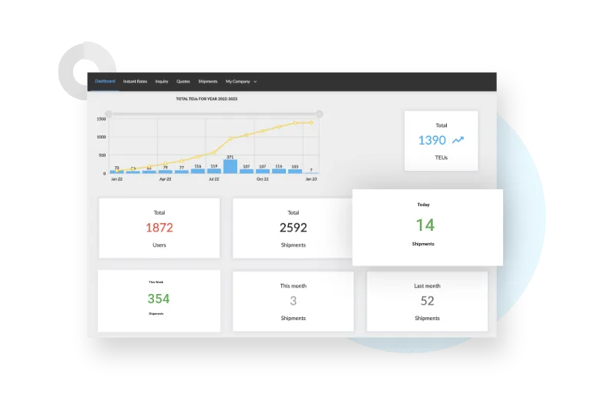Click the tallest bar labeled 371
This screenshot has width=604, height=394.
230,166
